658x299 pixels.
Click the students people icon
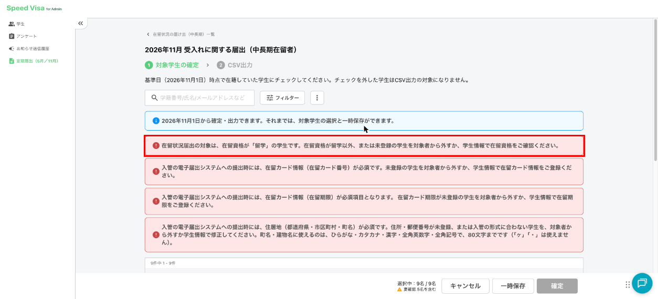(x=12, y=24)
